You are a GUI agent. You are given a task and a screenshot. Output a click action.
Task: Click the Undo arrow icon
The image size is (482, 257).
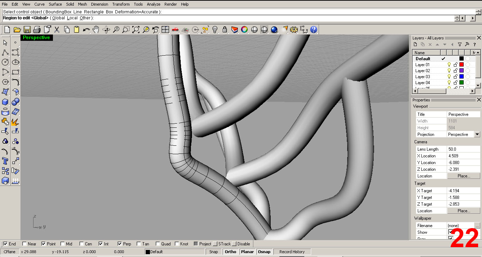[86, 30]
